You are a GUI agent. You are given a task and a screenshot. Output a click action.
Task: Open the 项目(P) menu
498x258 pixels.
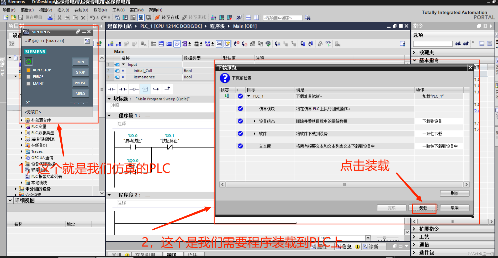(x=9, y=10)
